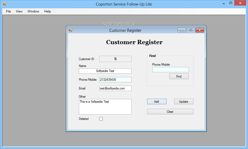Click the bold Customer Register heading

(x=134, y=42)
